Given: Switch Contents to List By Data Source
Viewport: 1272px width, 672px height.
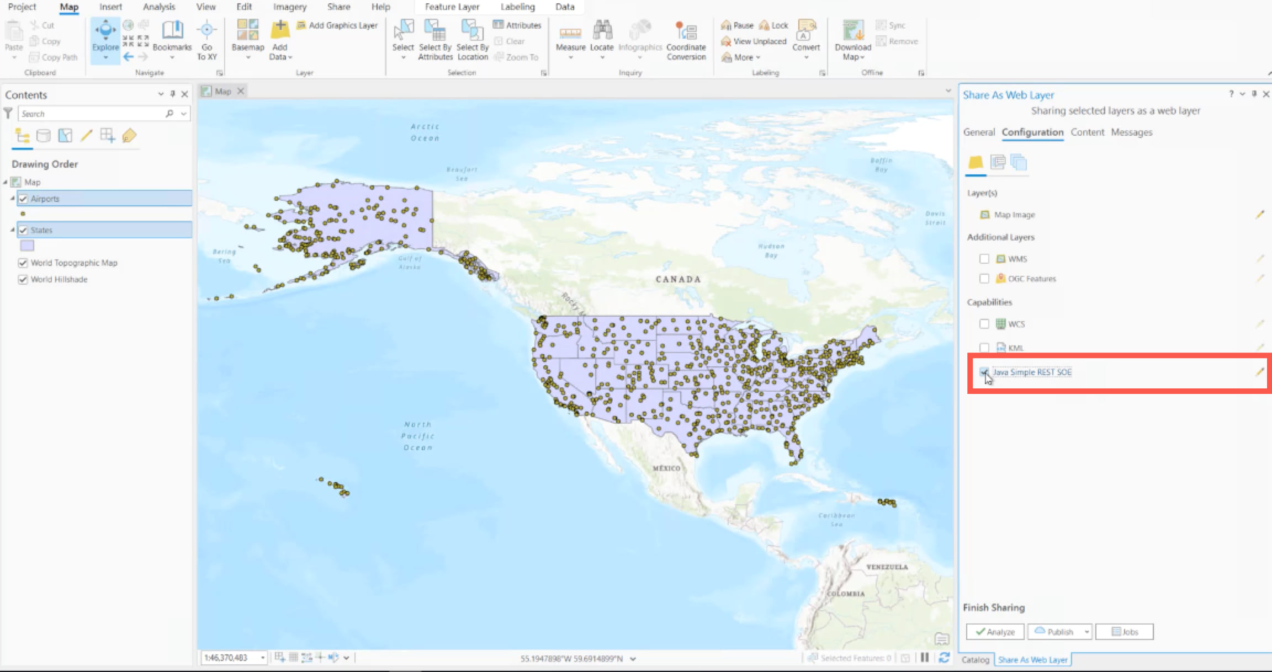Looking at the screenshot, I should (x=44, y=136).
